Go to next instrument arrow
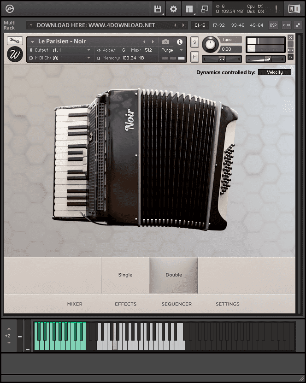 click(x=153, y=42)
